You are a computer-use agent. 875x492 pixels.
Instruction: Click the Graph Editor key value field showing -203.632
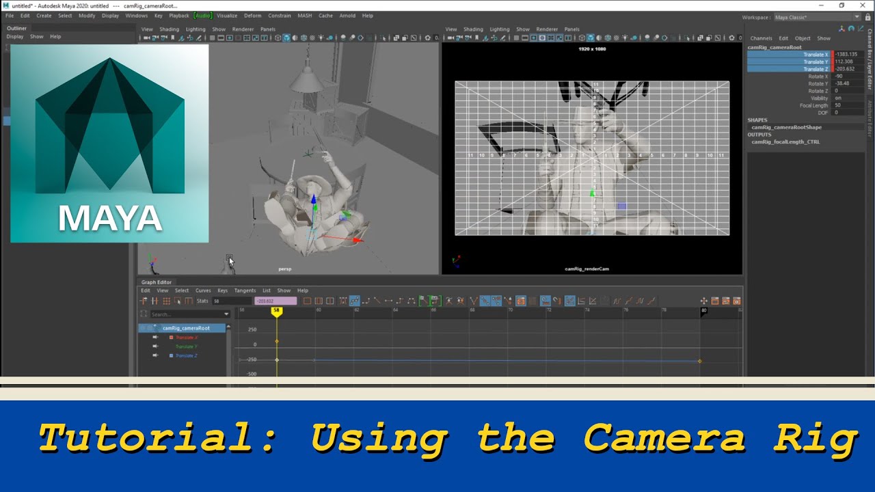coord(275,301)
